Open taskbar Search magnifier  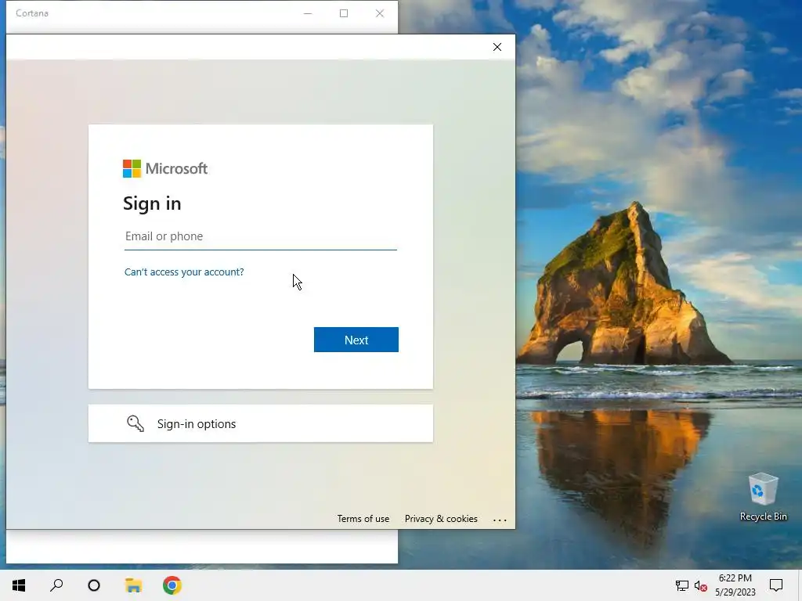coord(56,585)
